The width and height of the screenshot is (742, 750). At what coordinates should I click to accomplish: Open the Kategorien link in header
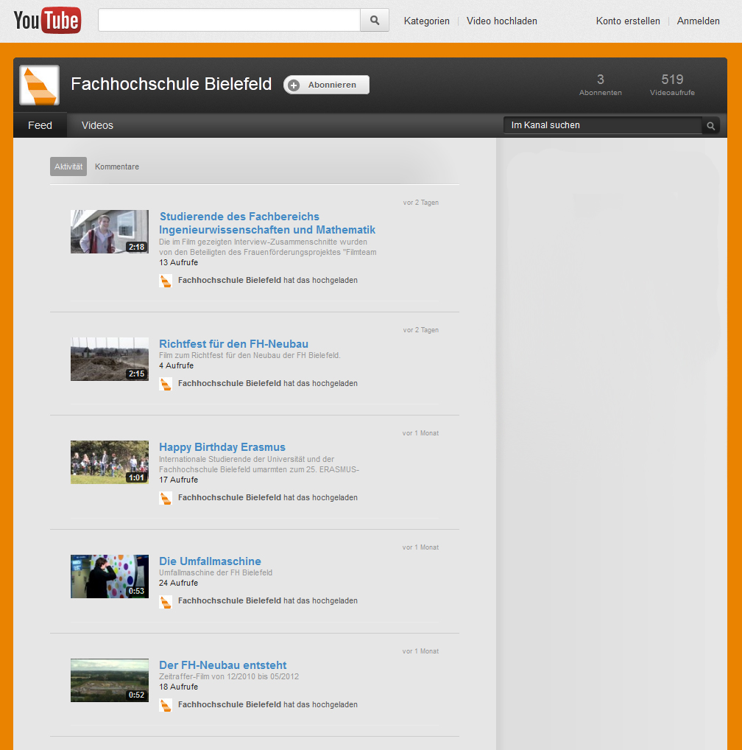point(426,21)
